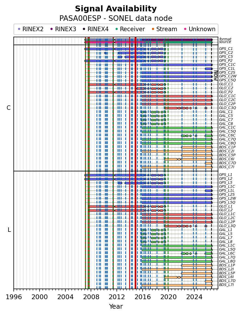The width and height of the screenshot is (242, 315).
Task: Click the RINEX3 legend color dot
Action: click(x=51, y=29)
